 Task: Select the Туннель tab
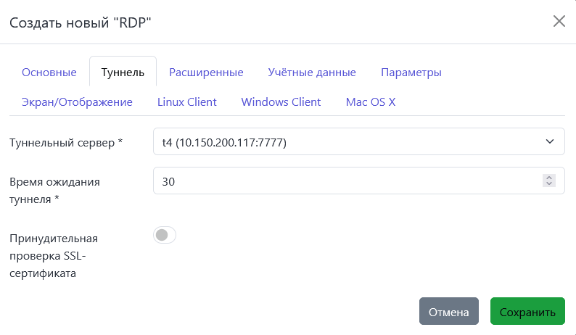coord(123,73)
